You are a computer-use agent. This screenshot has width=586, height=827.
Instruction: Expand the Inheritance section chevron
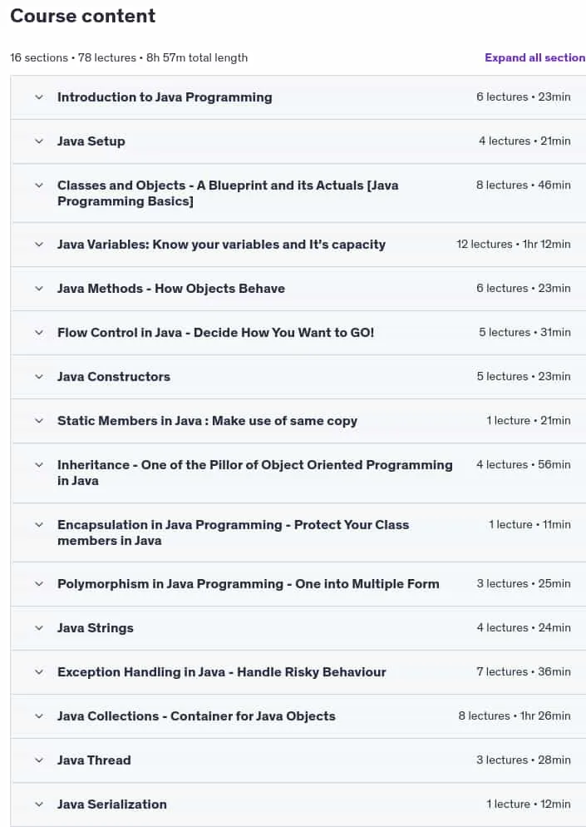[x=39, y=465]
